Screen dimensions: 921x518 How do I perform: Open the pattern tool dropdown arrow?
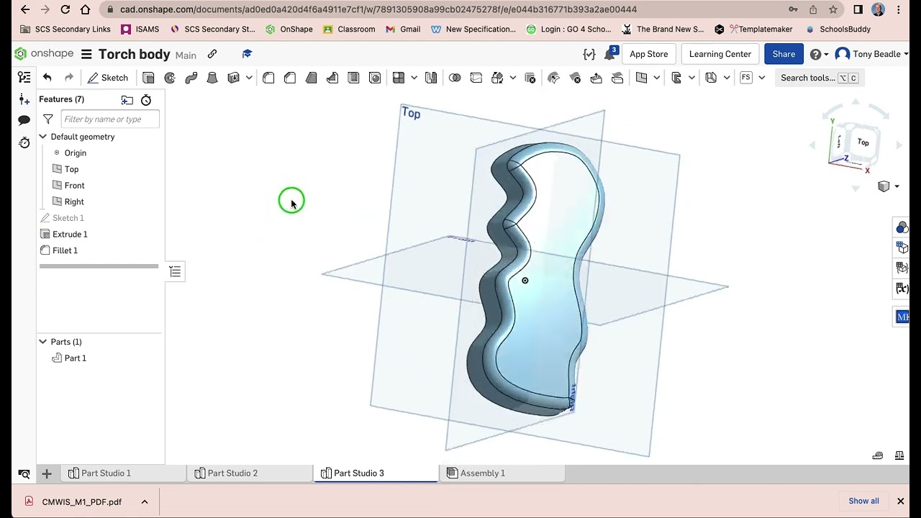414,78
